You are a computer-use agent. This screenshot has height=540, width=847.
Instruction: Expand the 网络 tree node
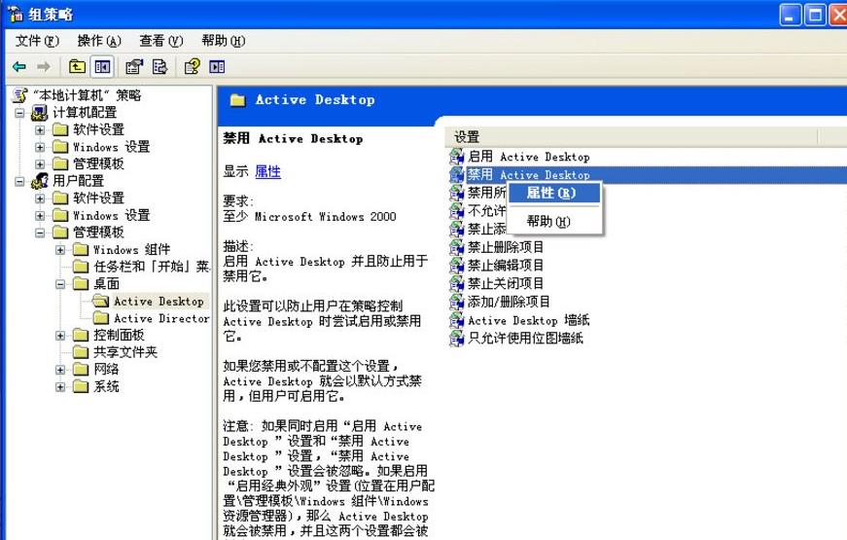[x=60, y=370]
